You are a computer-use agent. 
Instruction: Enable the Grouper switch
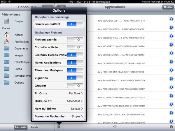click(x=75, y=86)
